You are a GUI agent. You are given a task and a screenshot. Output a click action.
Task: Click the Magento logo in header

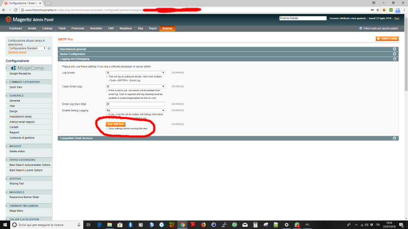click(x=30, y=19)
